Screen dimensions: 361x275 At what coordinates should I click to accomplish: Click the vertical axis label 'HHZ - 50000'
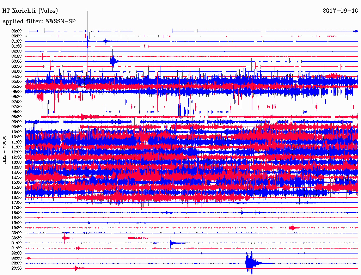4,150
